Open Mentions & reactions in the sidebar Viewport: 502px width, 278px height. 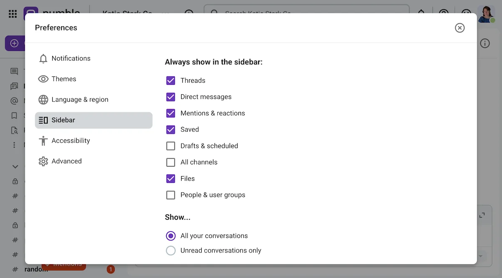(14, 101)
